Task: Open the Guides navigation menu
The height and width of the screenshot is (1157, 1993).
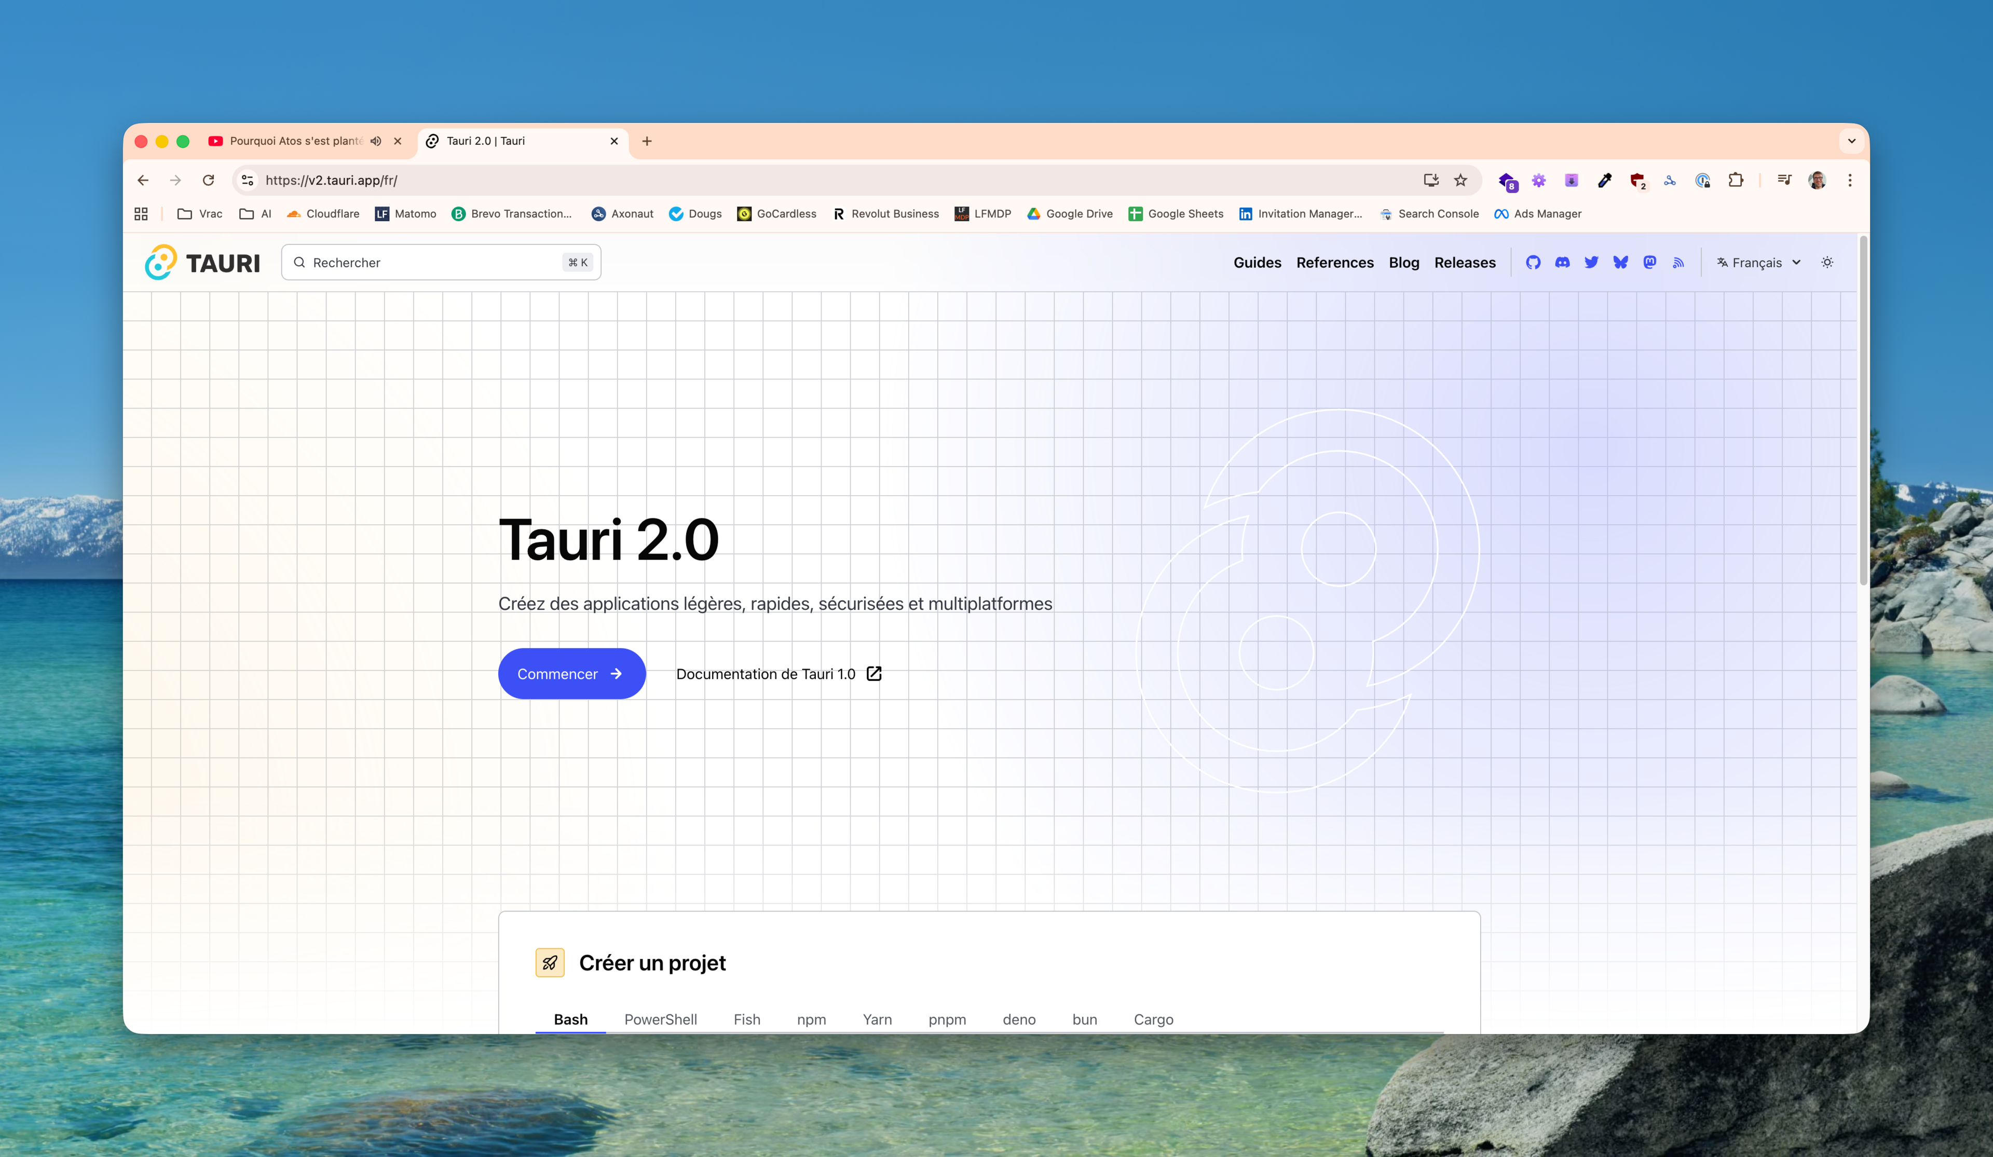Action: pyautogui.click(x=1257, y=263)
